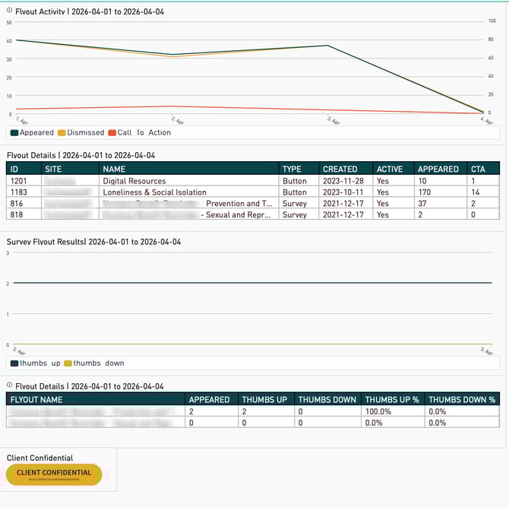Click the ACTIVE column header
Screen dimensions: 509x508
tap(390, 169)
